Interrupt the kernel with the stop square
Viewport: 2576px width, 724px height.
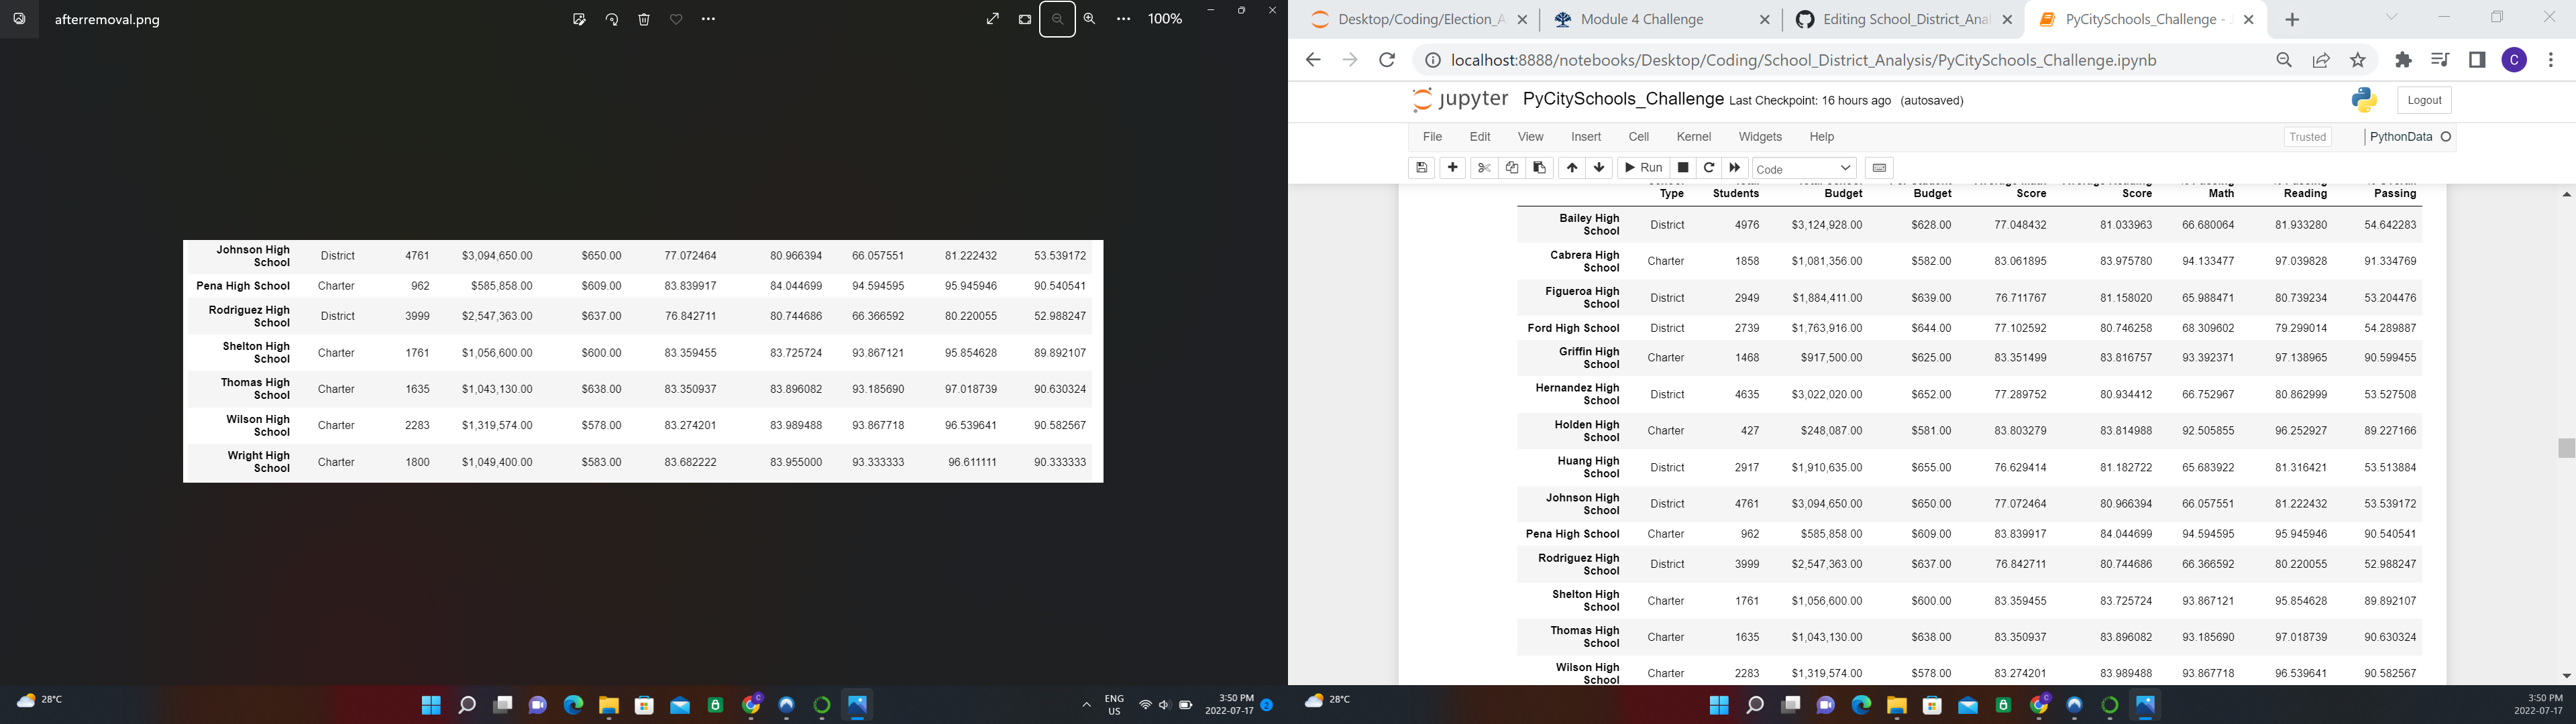click(x=1683, y=168)
